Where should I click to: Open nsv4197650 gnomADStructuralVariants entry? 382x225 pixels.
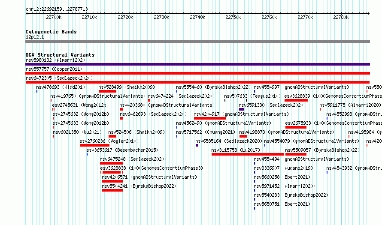pyautogui.click(x=98, y=96)
